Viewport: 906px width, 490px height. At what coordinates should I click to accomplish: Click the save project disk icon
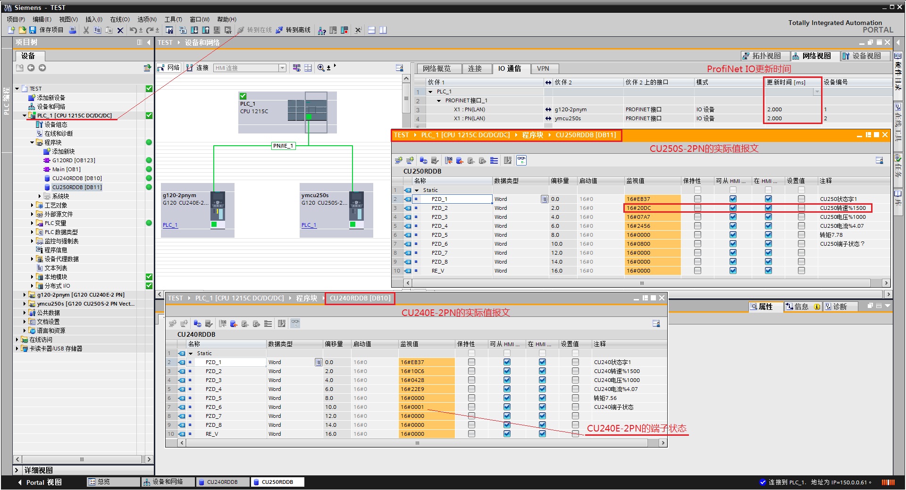pyautogui.click(x=33, y=30)
